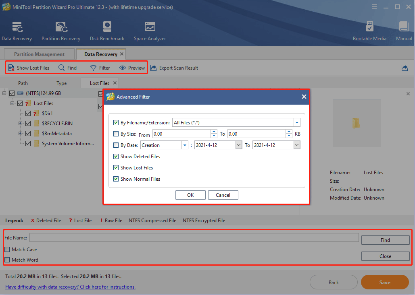Click the Close button in the find panel
This screenshot has width=415, height=295.
click(x=386, y=256)
